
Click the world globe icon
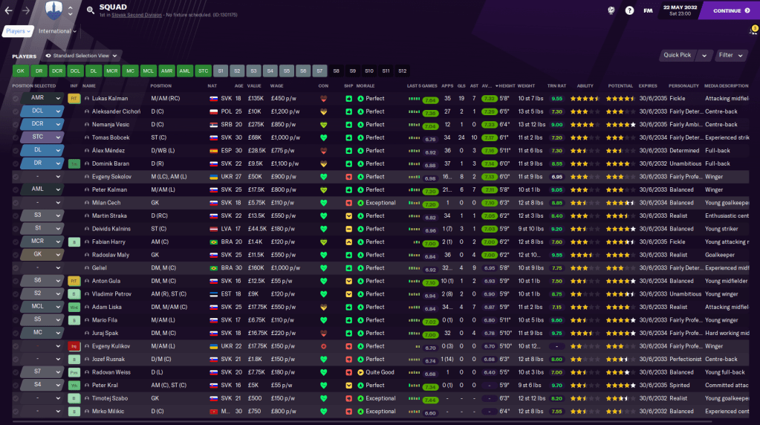click(x=610, y=10)
